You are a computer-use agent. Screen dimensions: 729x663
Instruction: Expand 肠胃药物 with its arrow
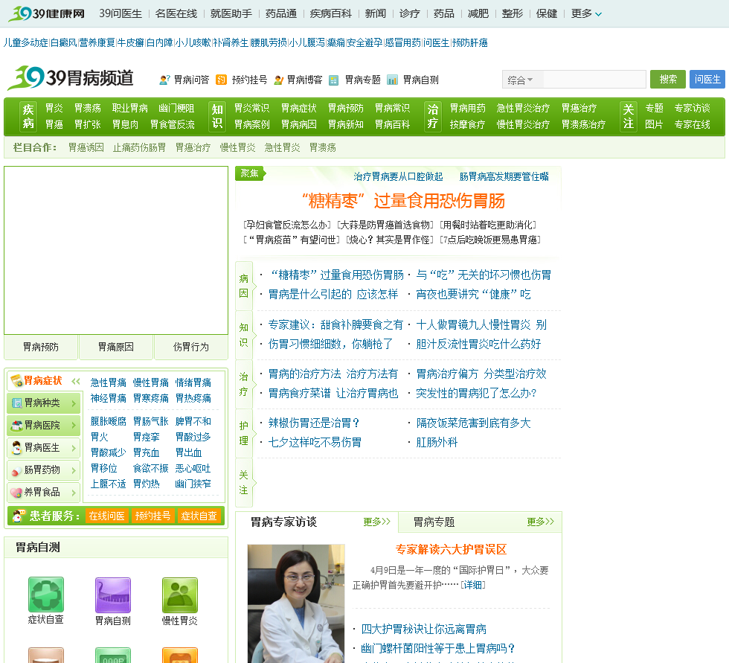pyautogui.click(x=74, y=470)
